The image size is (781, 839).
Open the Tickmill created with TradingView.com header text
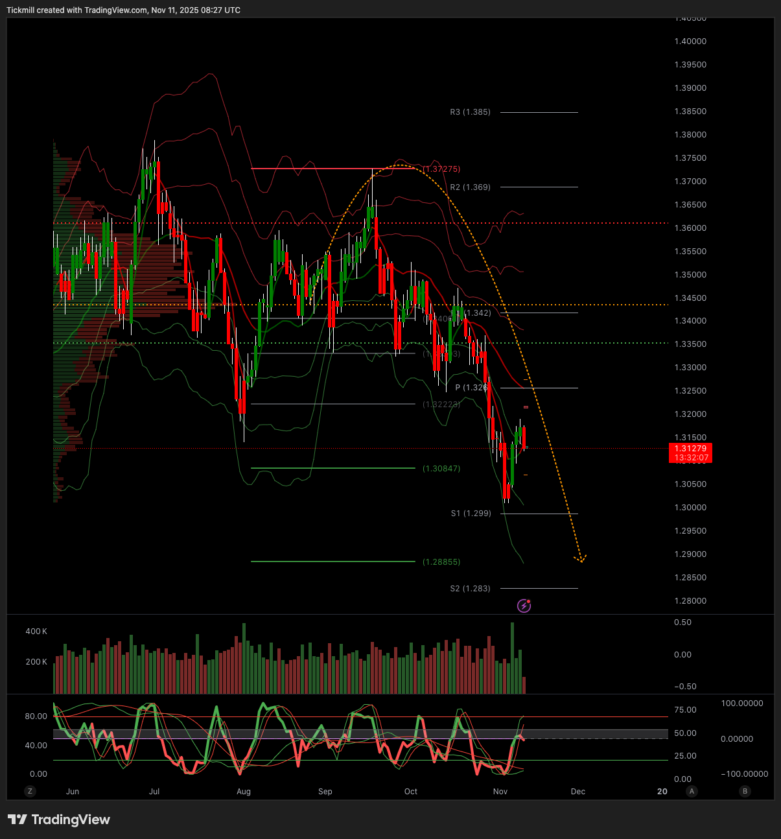[x=123, y=10]
